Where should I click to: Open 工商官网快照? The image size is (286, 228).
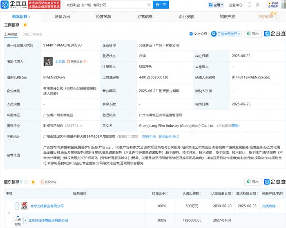[x=226, y=34]
